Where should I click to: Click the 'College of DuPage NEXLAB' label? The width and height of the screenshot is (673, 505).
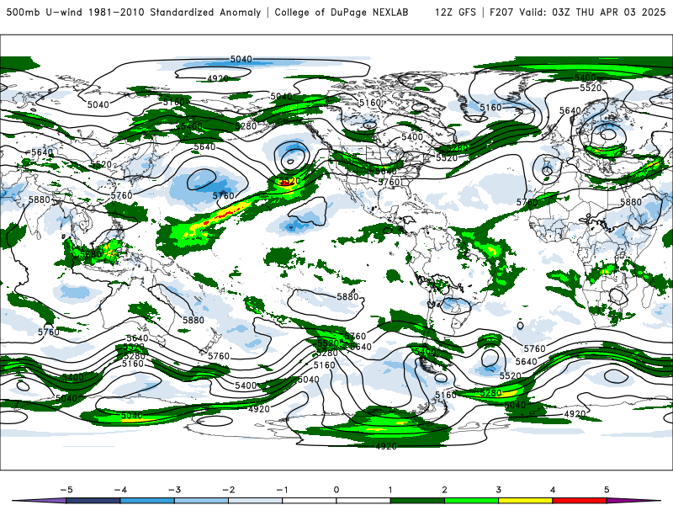(x=342, y=12)
